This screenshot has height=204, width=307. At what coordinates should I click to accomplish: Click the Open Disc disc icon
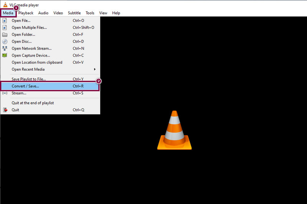pos(5,41)
